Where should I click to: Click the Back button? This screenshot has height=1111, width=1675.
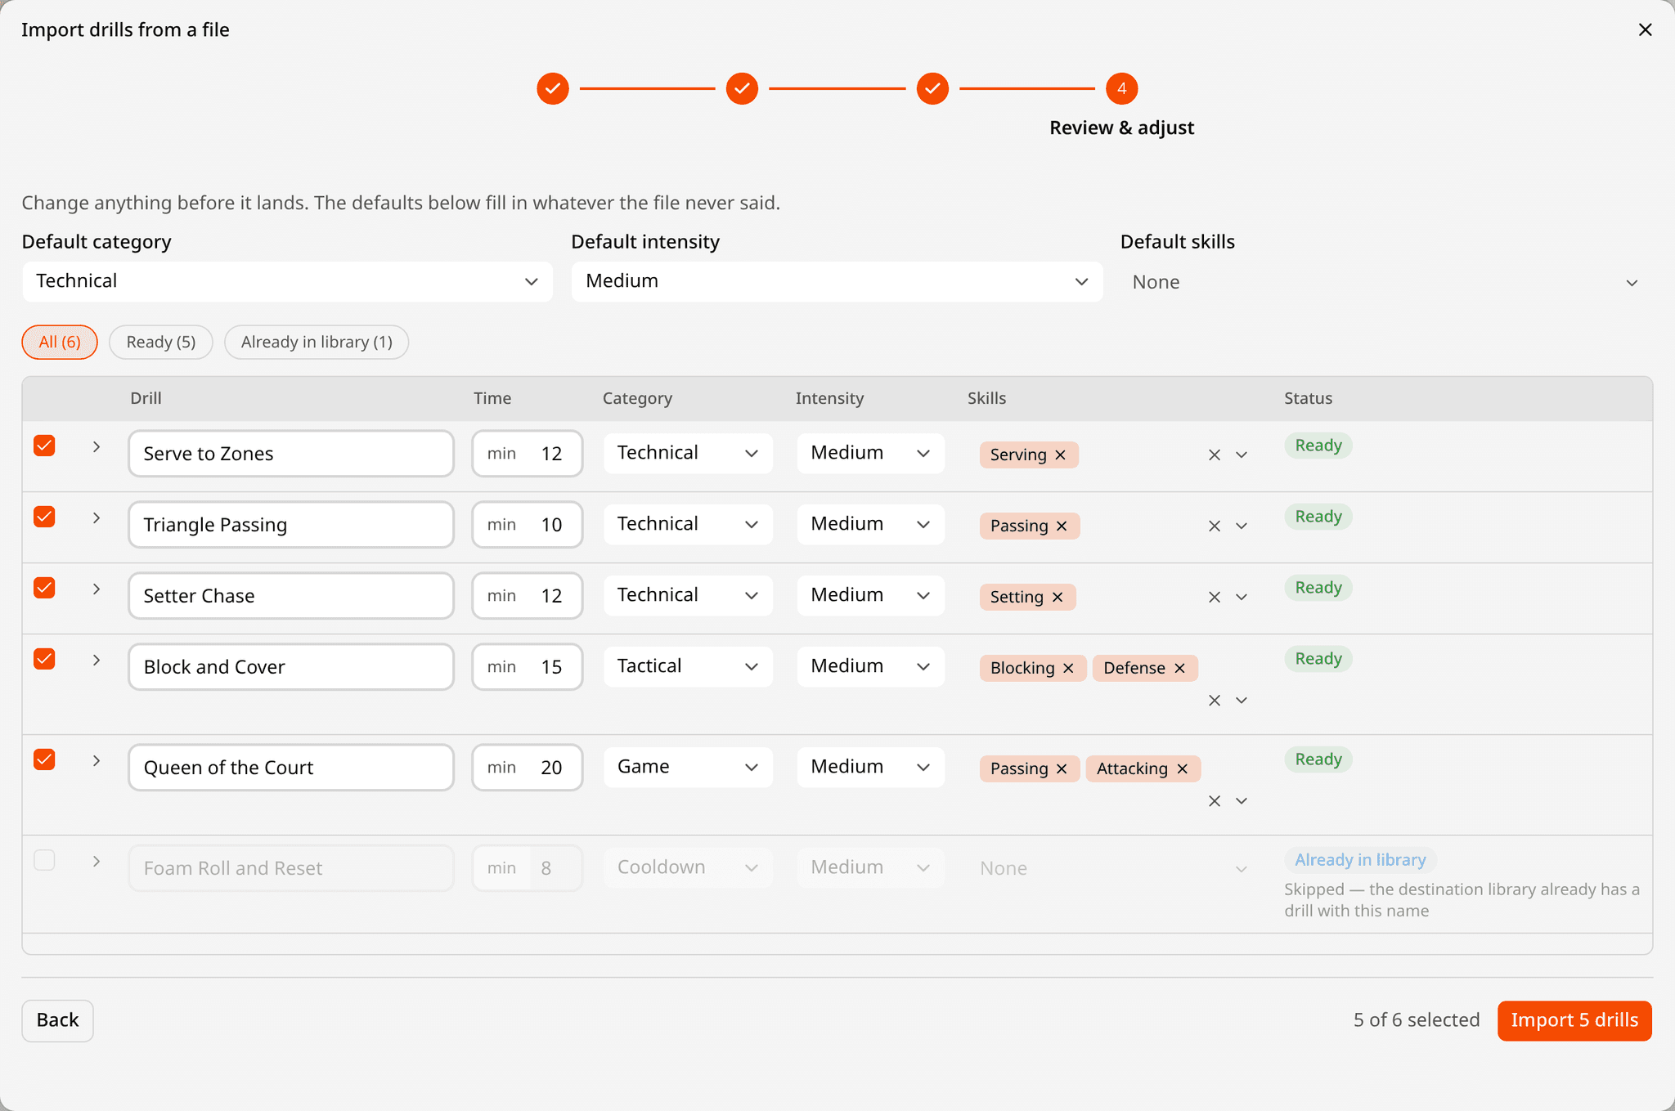(57, 1020)
